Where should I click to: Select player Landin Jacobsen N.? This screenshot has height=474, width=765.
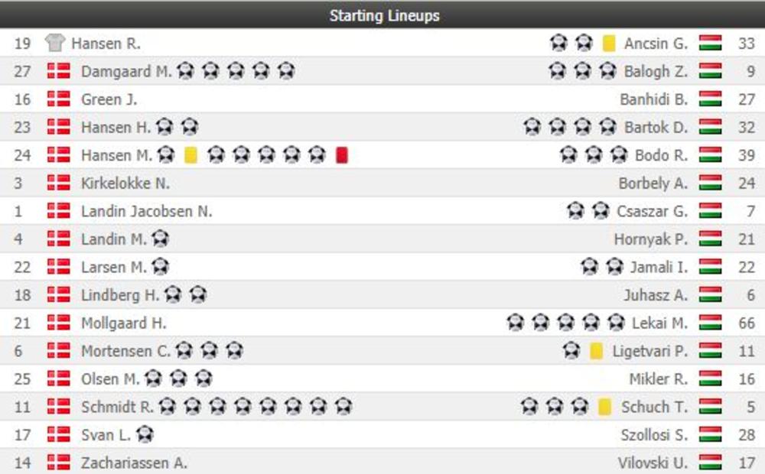click(146, 211)
